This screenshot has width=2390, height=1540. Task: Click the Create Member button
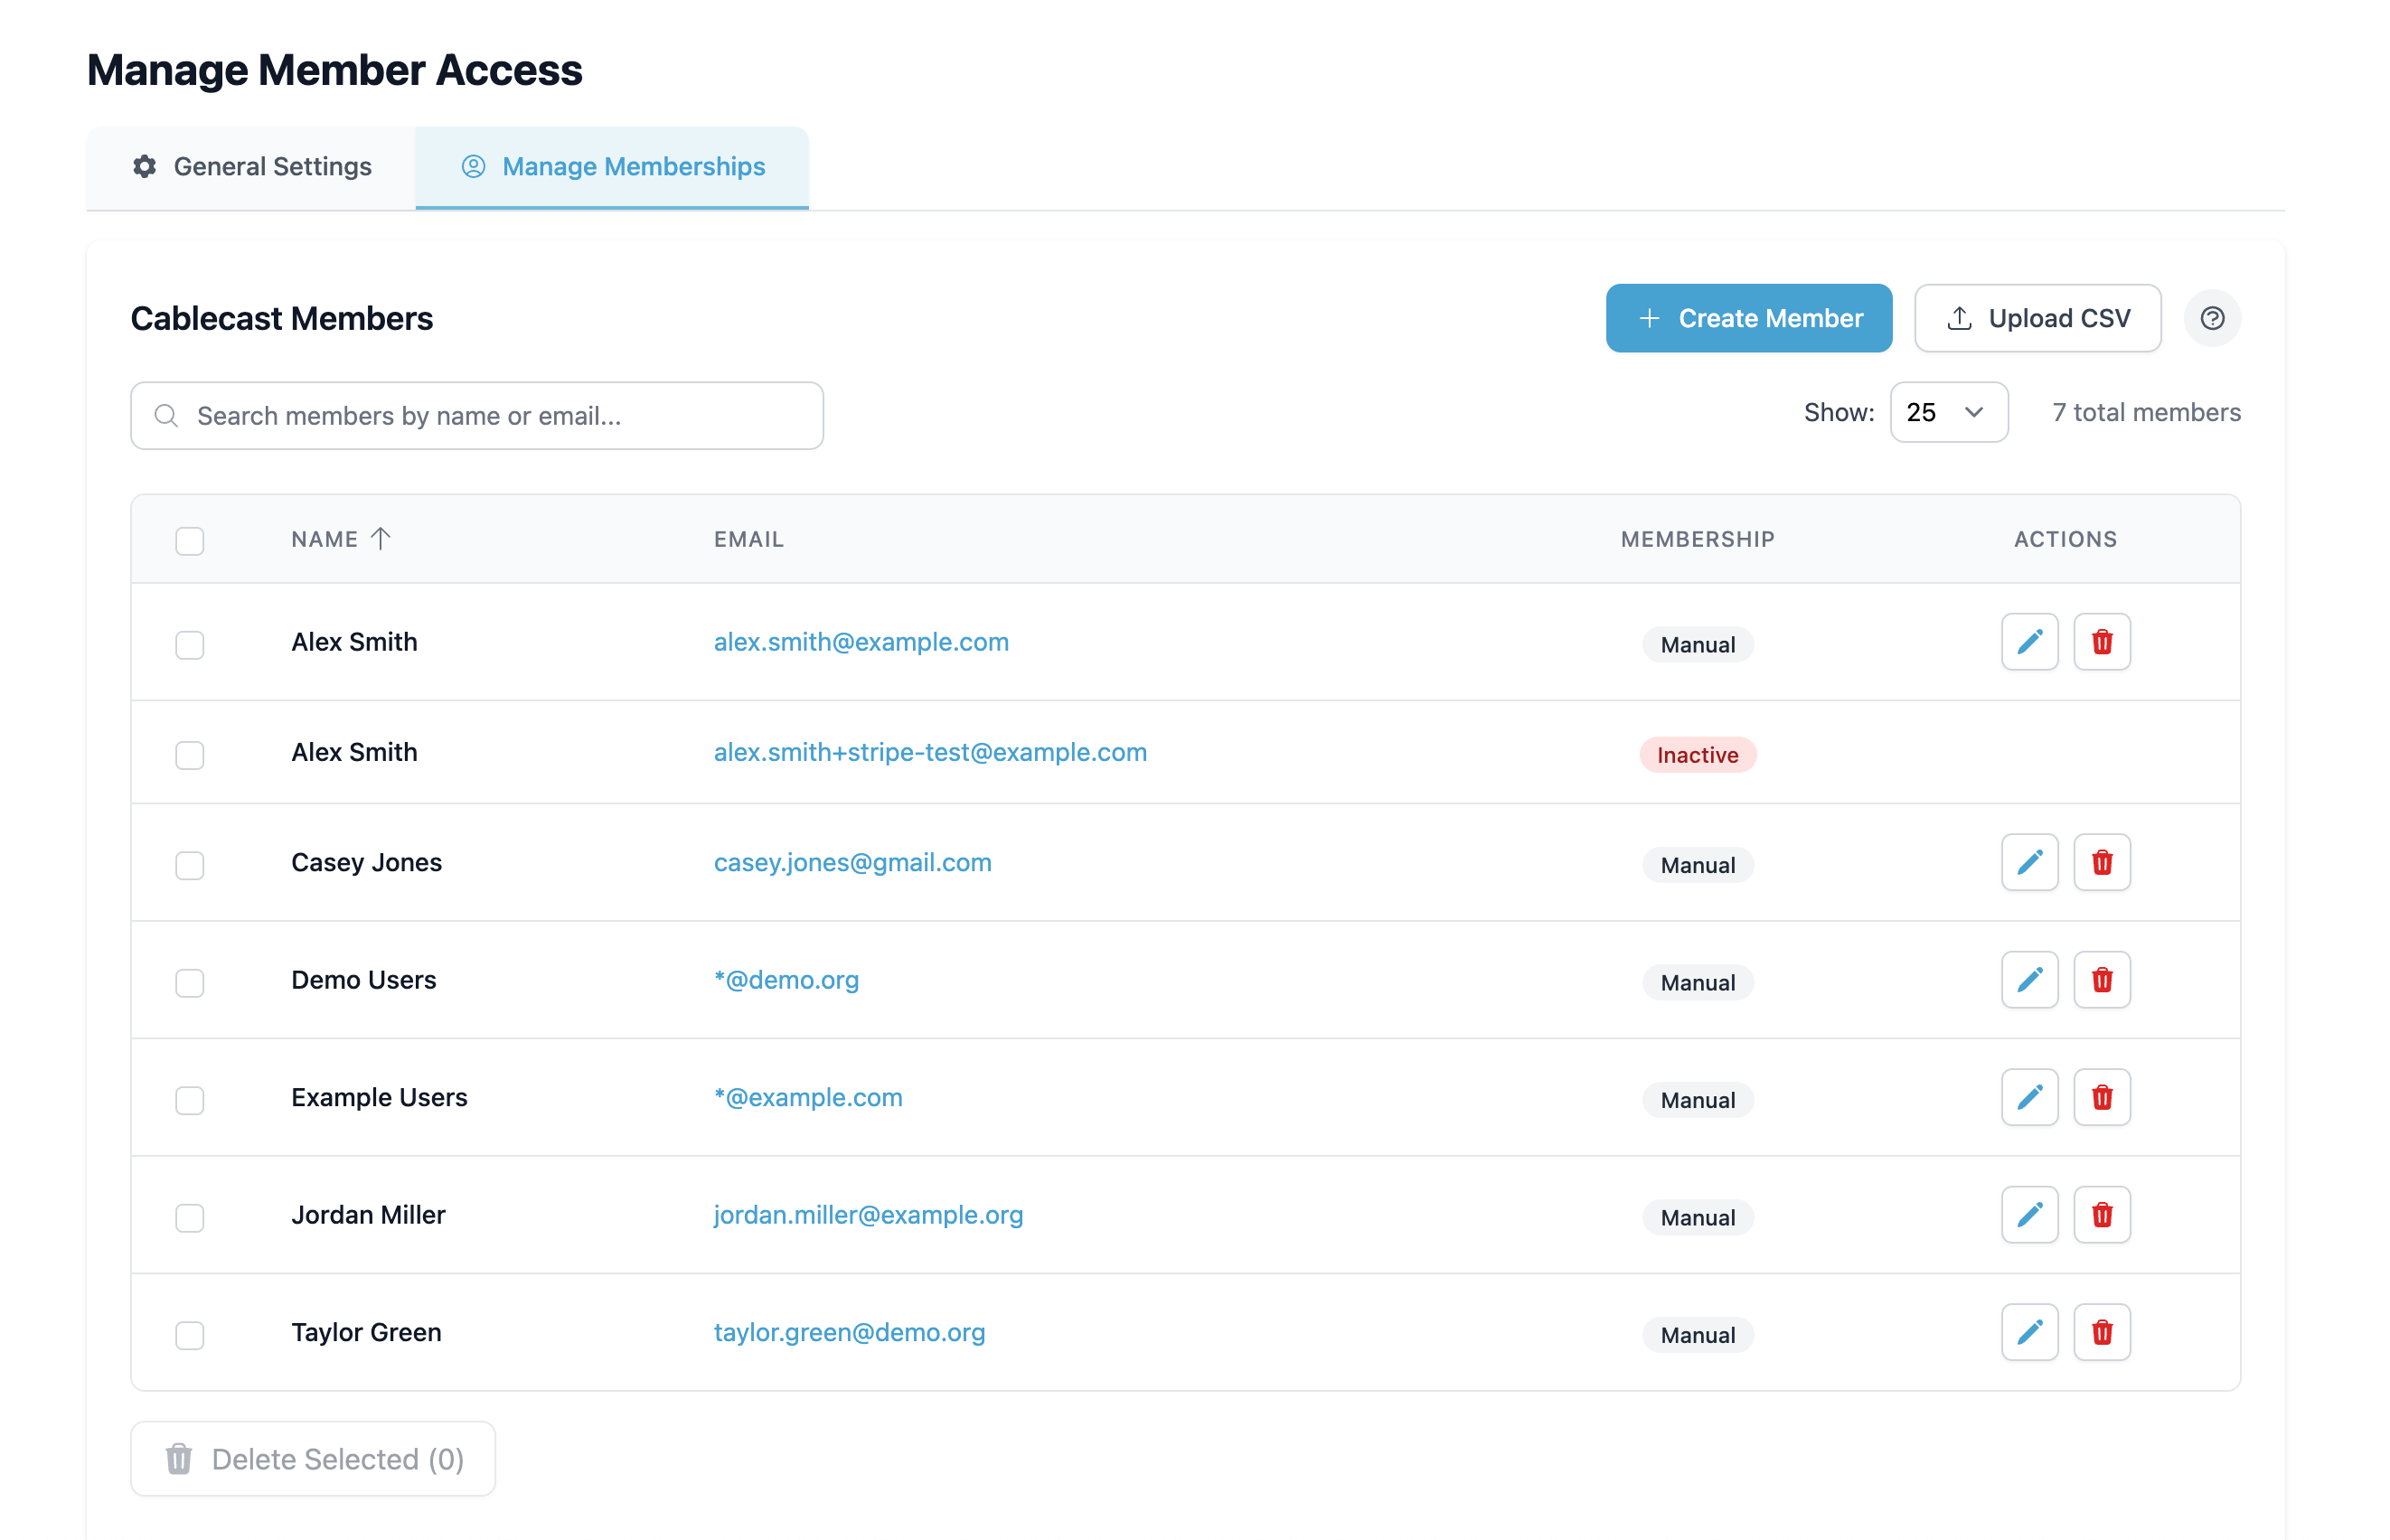pyautogui.click(x=1748, y=318)
